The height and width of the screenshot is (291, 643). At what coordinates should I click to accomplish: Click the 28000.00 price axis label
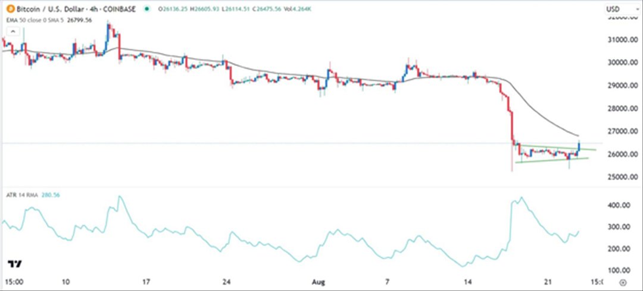point(623,109)
